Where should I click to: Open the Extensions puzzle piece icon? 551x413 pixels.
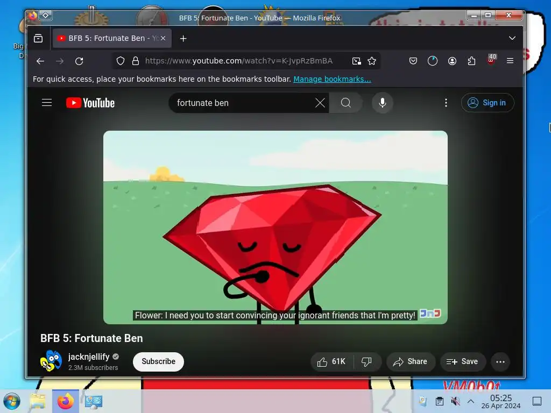pyautogui.click(x=471, y=61)
